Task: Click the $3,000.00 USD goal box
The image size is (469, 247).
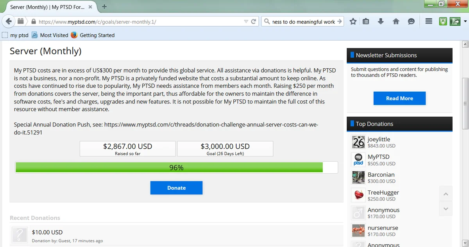Action: tap(225, 149)
